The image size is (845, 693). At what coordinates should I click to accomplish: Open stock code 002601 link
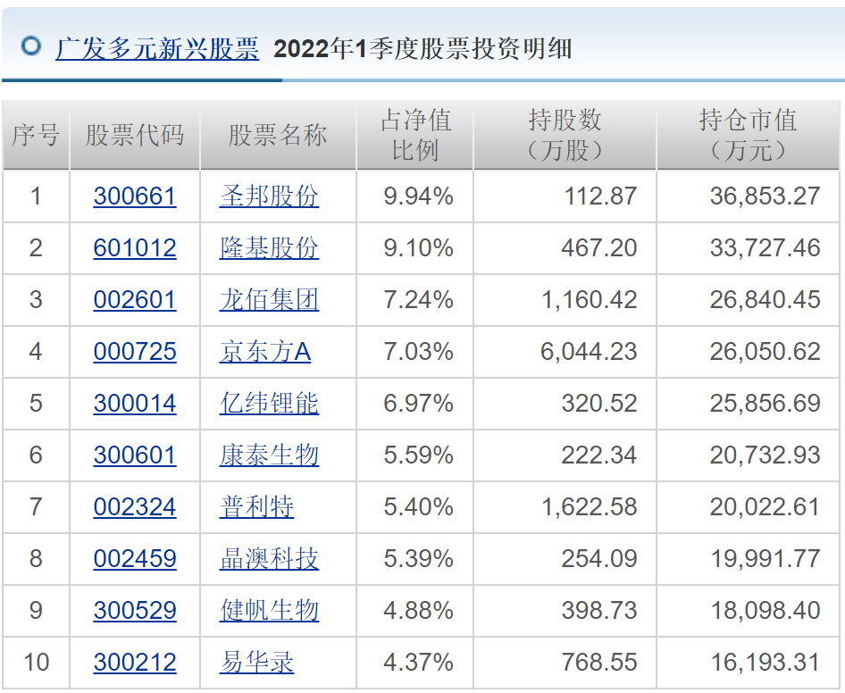[x=135, y=300]
